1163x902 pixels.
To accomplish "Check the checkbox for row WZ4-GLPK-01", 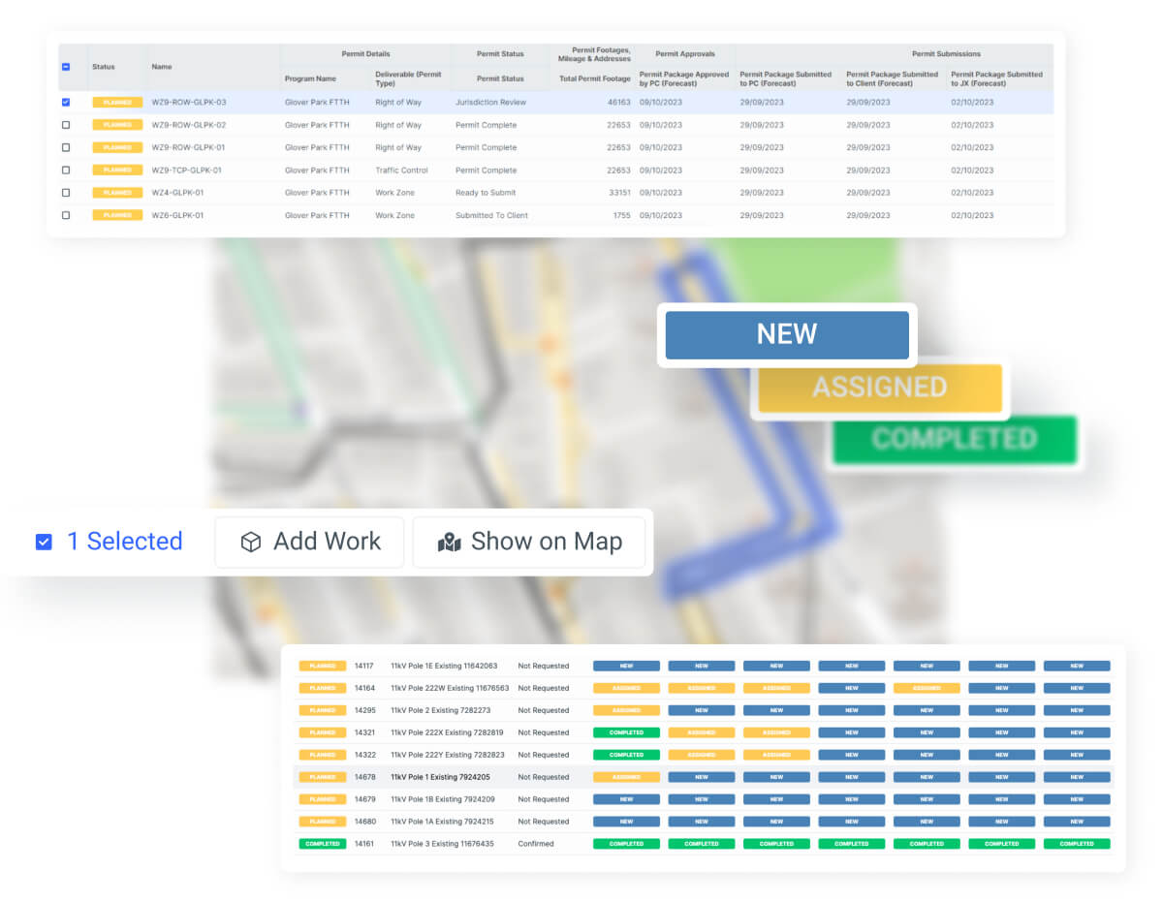I will (x=66, y=193).
